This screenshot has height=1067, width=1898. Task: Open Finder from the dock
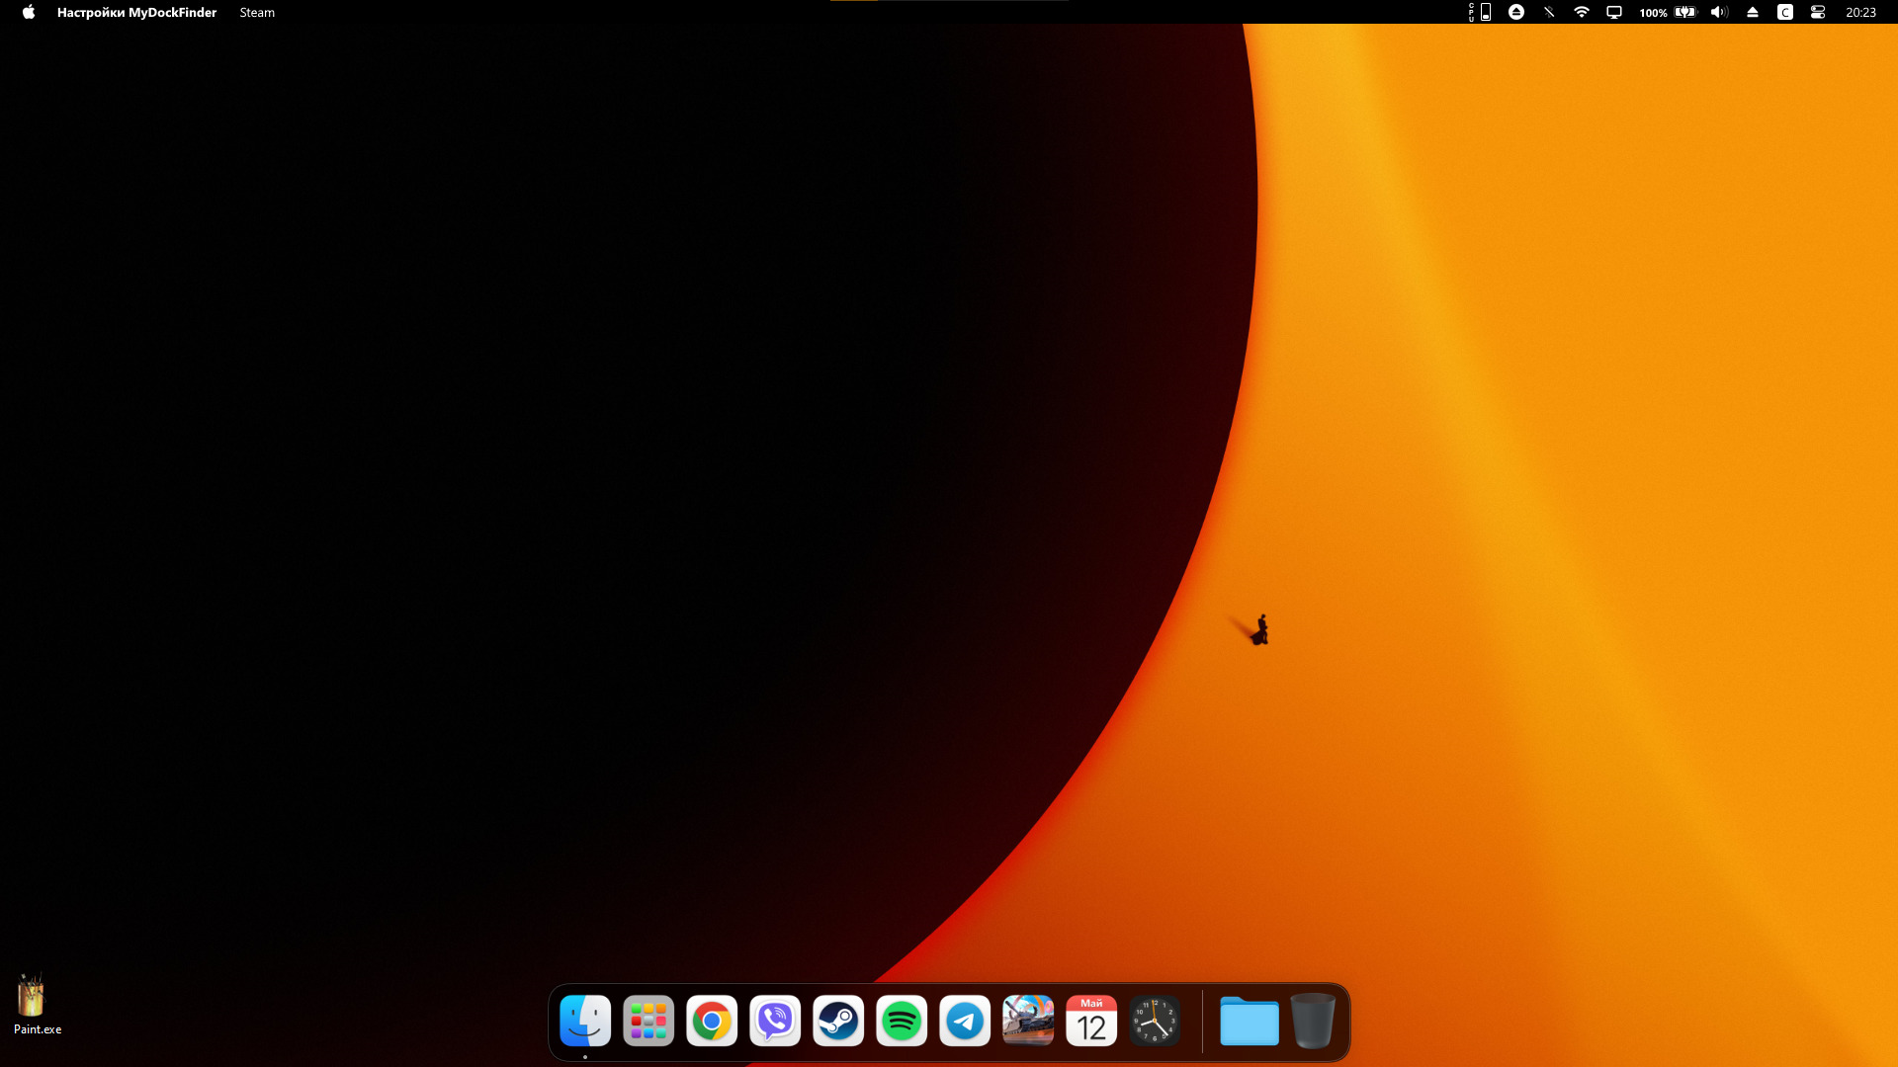[585, 1021]
